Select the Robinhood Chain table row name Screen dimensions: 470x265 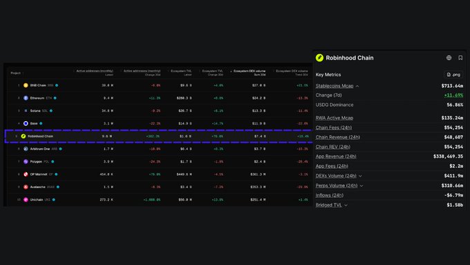tap(41, 136)
